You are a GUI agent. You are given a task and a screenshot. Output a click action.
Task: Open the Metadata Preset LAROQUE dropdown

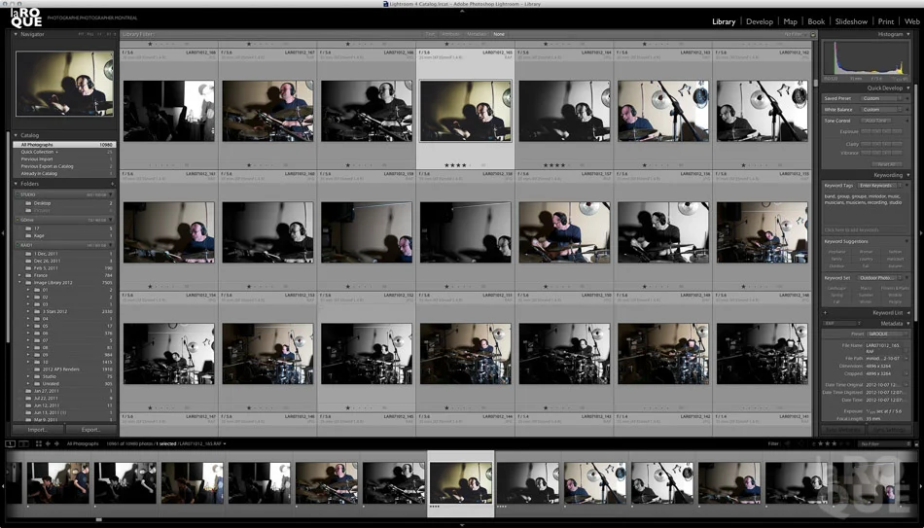tap(885, 334)
